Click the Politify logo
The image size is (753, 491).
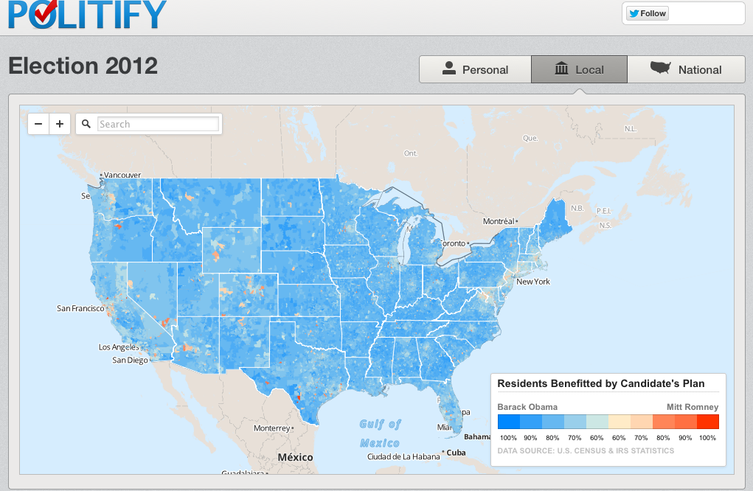(87, 14)
